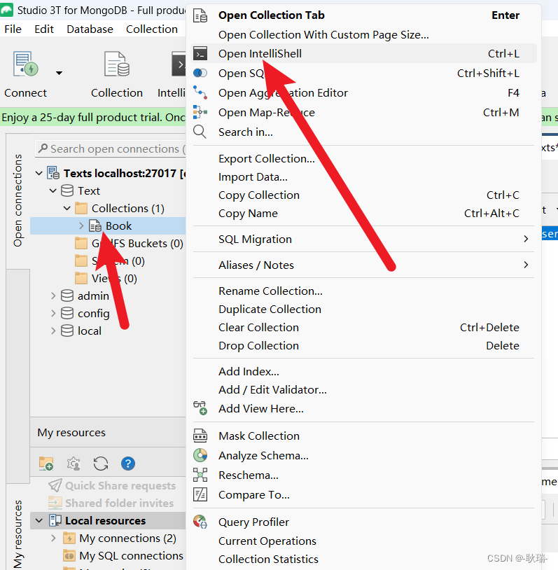Click the Add View Here icon

pos(200,408)
